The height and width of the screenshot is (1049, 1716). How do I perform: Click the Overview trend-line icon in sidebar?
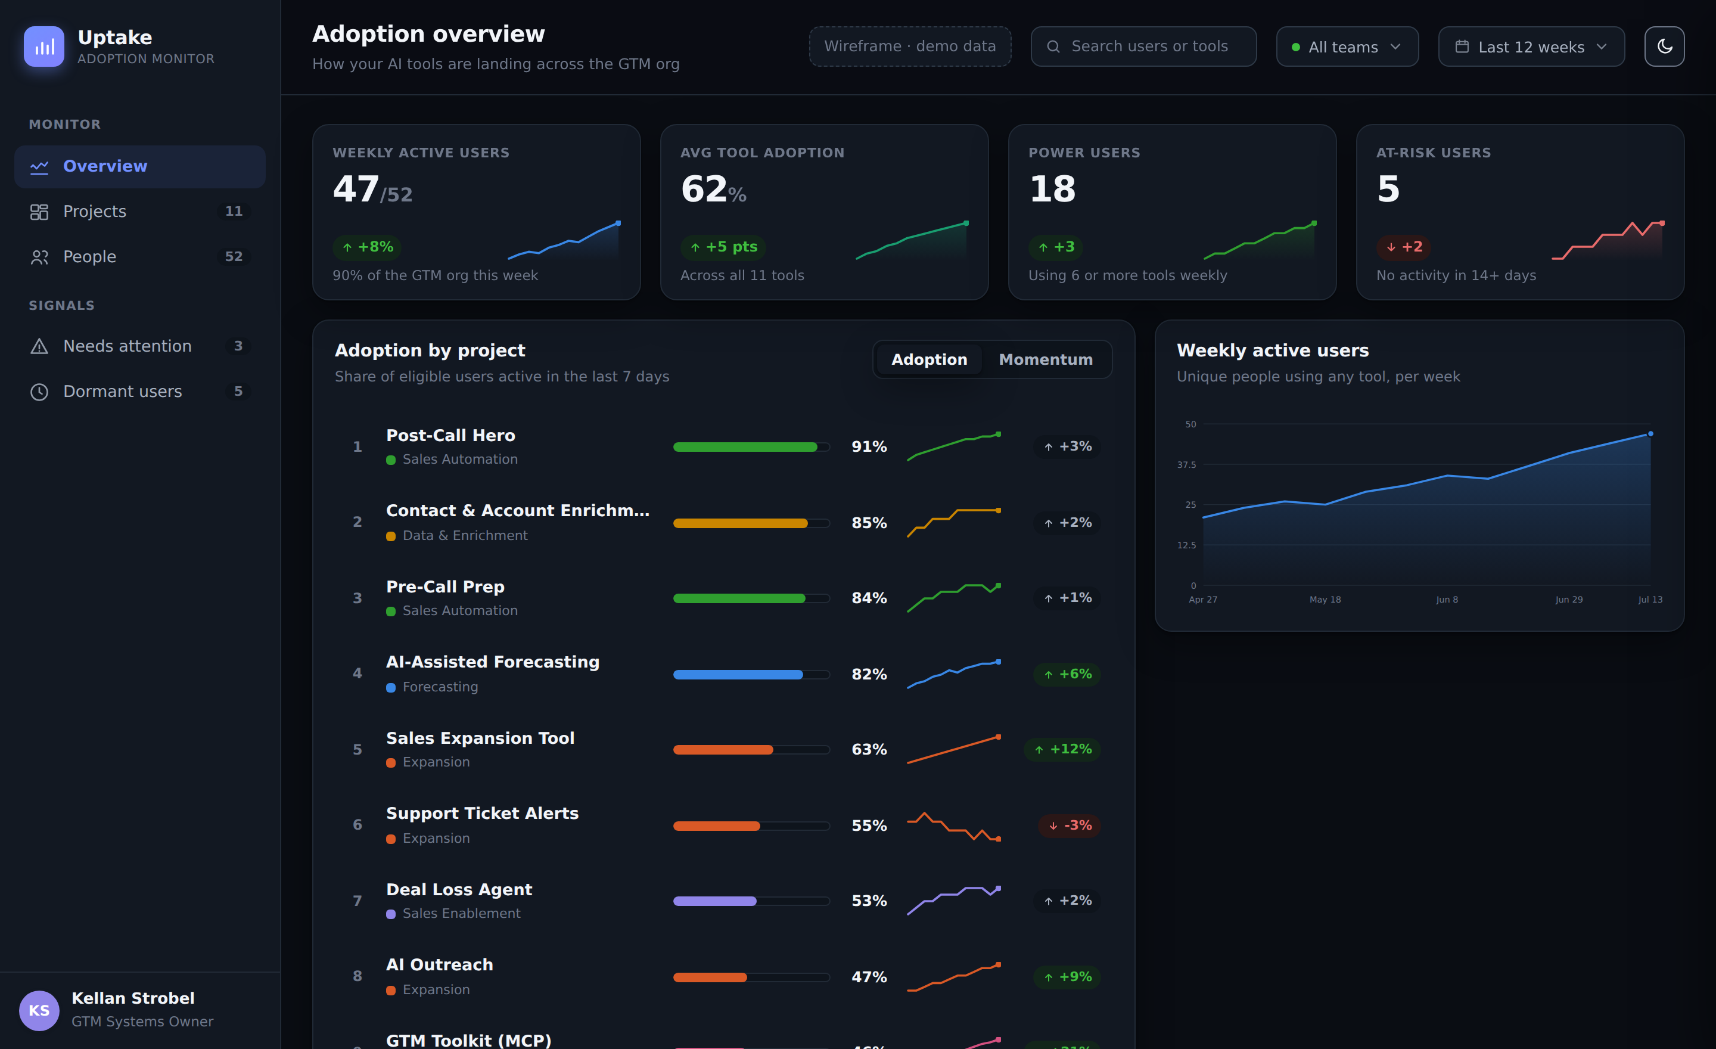[x=39, y=166]
